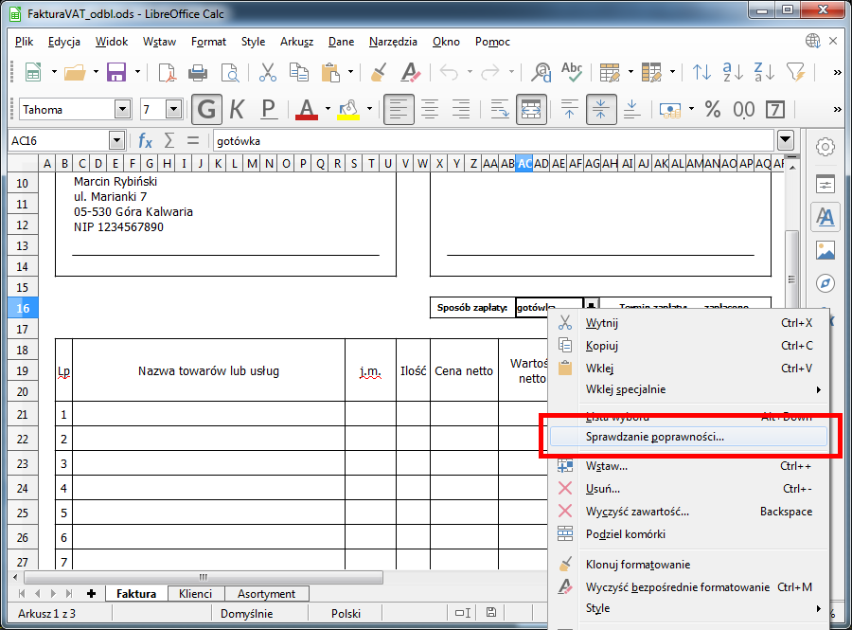The width and height of the screenshot is (852, 630).
Task: Click the Save document icon
Action: coord(116,73)
